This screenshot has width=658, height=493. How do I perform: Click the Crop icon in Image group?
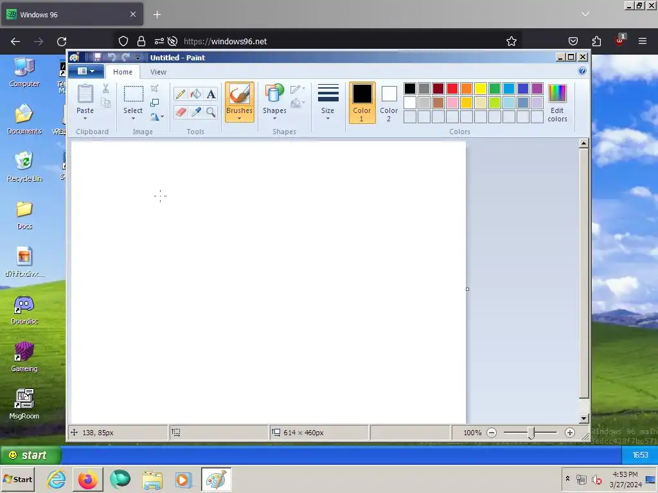point(154,89)
